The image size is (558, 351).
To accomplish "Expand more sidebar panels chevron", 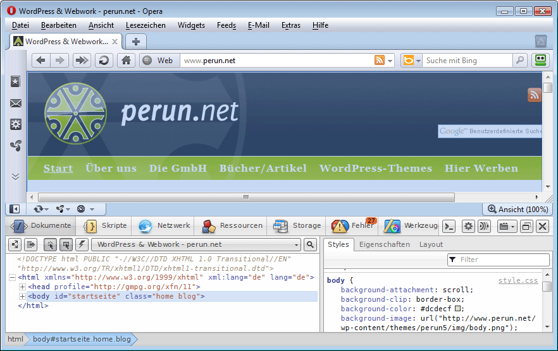I will point(15,177).
